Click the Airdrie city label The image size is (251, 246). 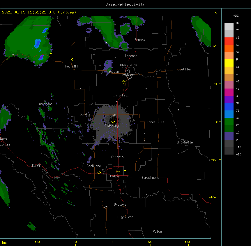(x=117, y=157)
